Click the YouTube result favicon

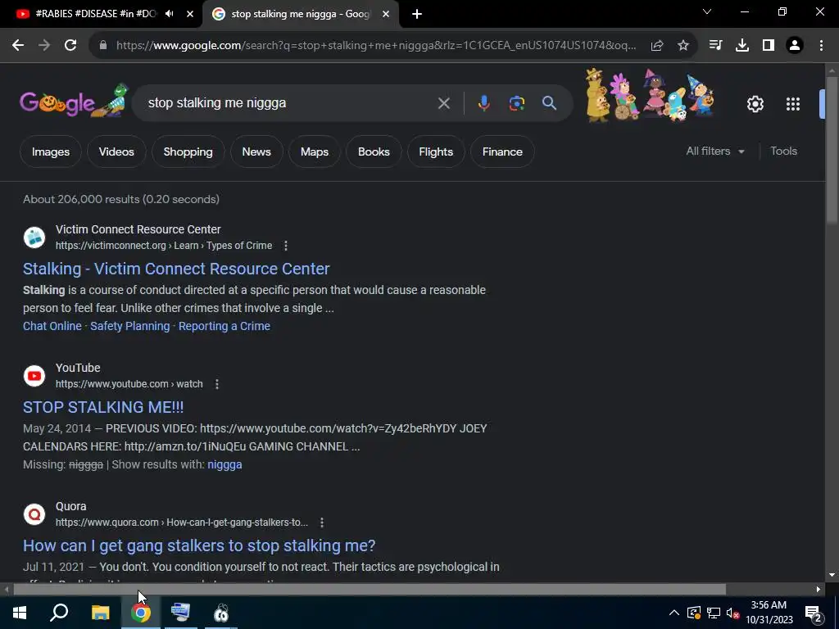point(34,376)
